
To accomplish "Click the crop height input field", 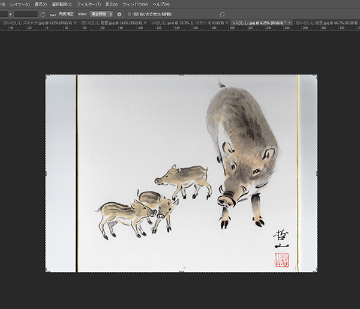I will tap(26, 14).
